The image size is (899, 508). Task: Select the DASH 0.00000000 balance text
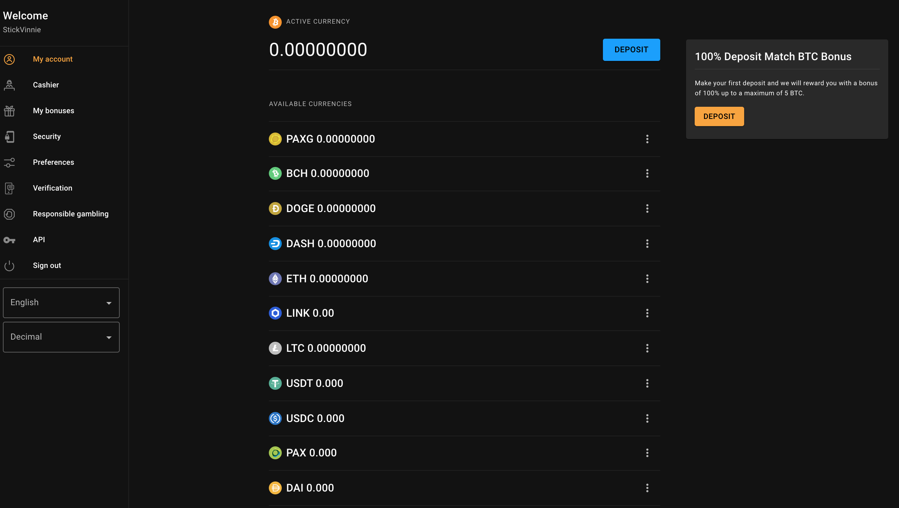point(331,244)
